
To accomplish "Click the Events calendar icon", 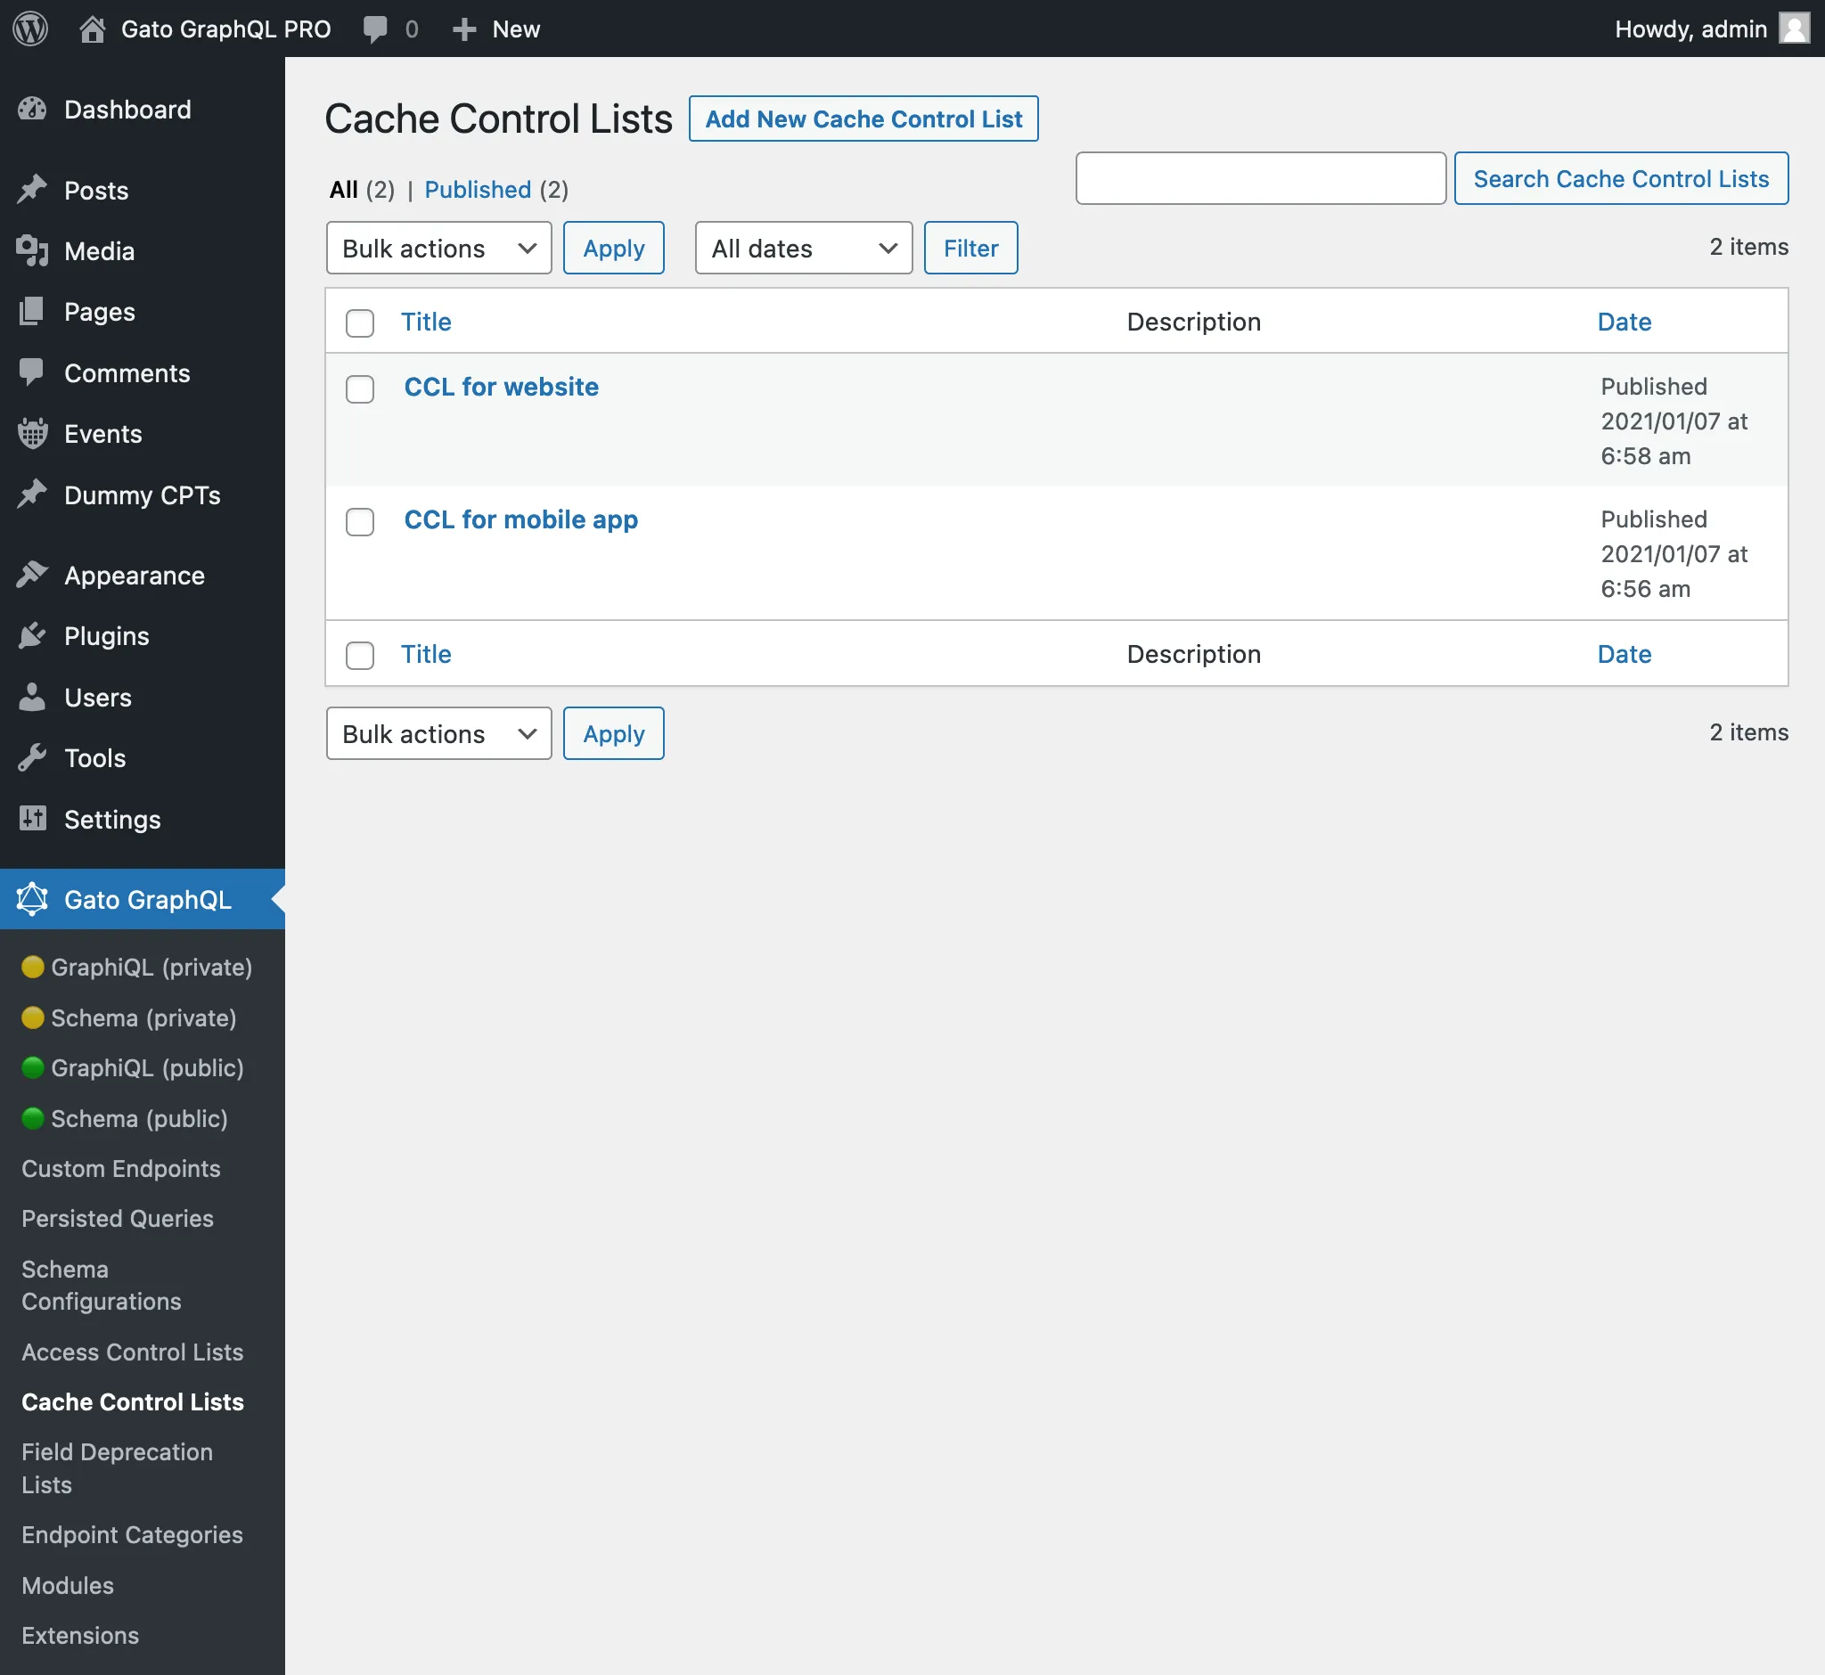I will click(33, 433).
